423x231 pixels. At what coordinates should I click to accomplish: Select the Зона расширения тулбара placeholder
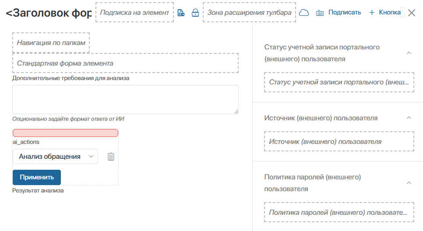[249, 13]
